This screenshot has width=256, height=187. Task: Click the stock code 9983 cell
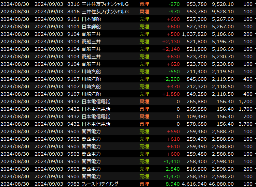coord(73,184)
